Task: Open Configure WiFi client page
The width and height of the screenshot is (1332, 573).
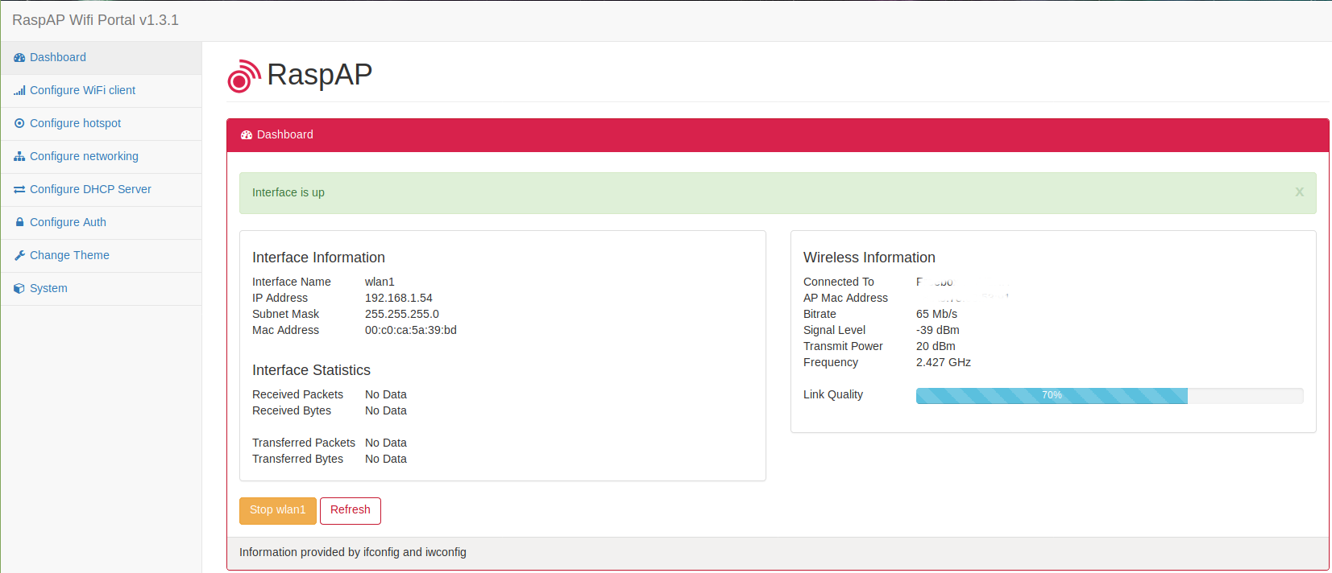Action: pyautogui.click(x=102, y=91)
